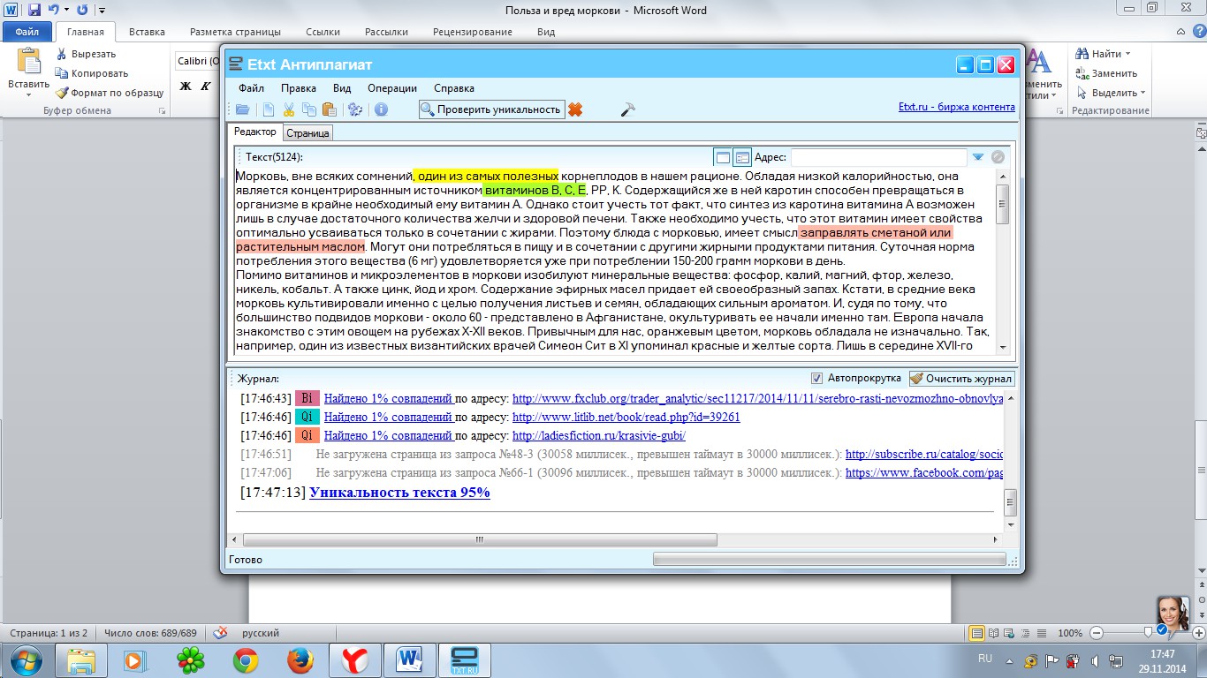Open Рецензирование ribbon tab in Word
Viewport: 1207px width, 678px height.
(473, 32)
